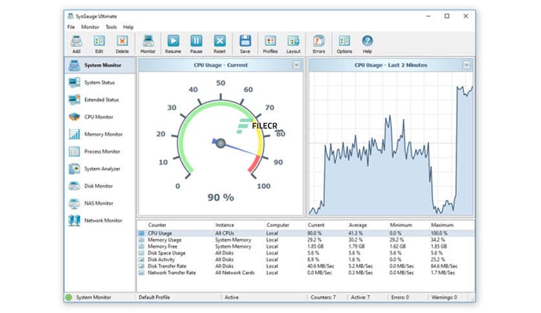This screenshot has width=541, height=313.
Task: Select the CPU Usage counter row
Action: pyautogui.click(x=306, y=233)
